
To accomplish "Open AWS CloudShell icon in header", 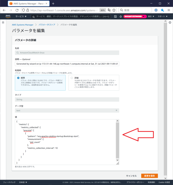I will 115,16.
